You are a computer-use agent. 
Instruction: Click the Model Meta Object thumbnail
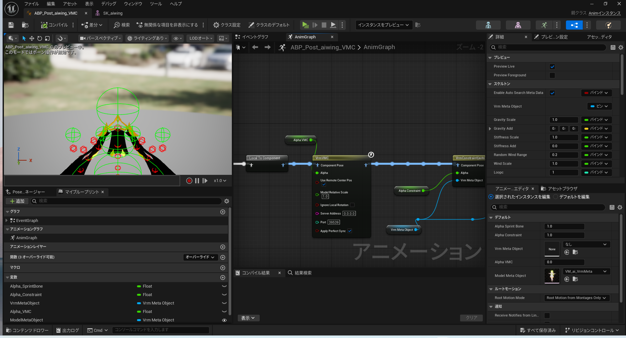pos(552,276)
